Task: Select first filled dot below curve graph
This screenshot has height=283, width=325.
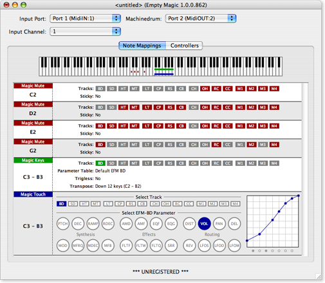Action: pyautogui.click(x=253, y=251)
